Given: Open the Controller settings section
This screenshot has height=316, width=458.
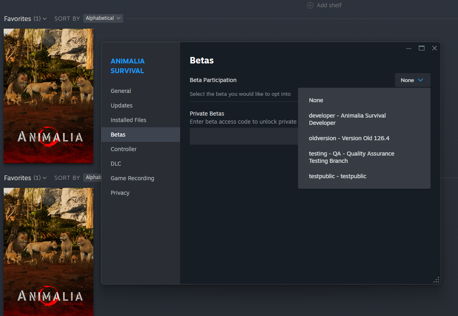Looking at the screenshot, I should pyautogui.click(x=123, y=149).
